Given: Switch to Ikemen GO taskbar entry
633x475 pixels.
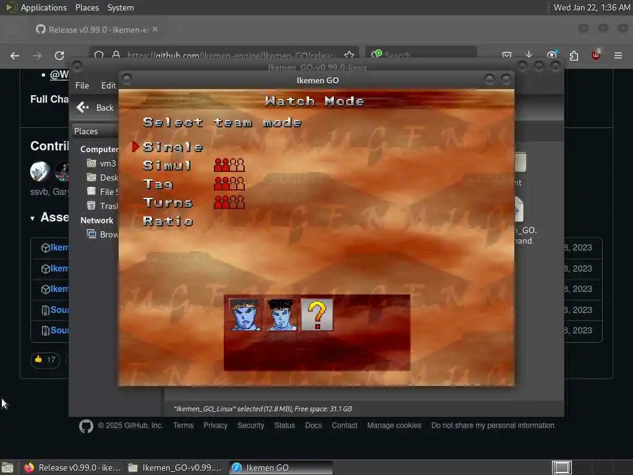Looking at the screenshot, I should pos(281,468).
